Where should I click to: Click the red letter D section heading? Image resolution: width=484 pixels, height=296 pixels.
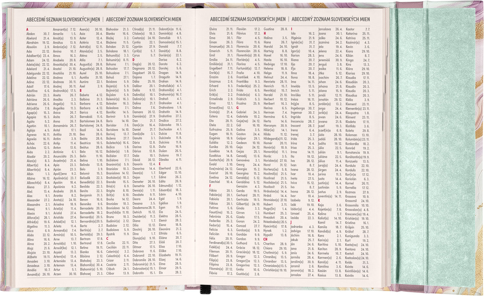pos(133,60)
